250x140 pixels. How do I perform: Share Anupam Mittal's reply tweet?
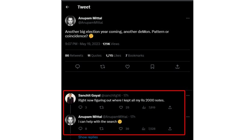tap(170, 129)
